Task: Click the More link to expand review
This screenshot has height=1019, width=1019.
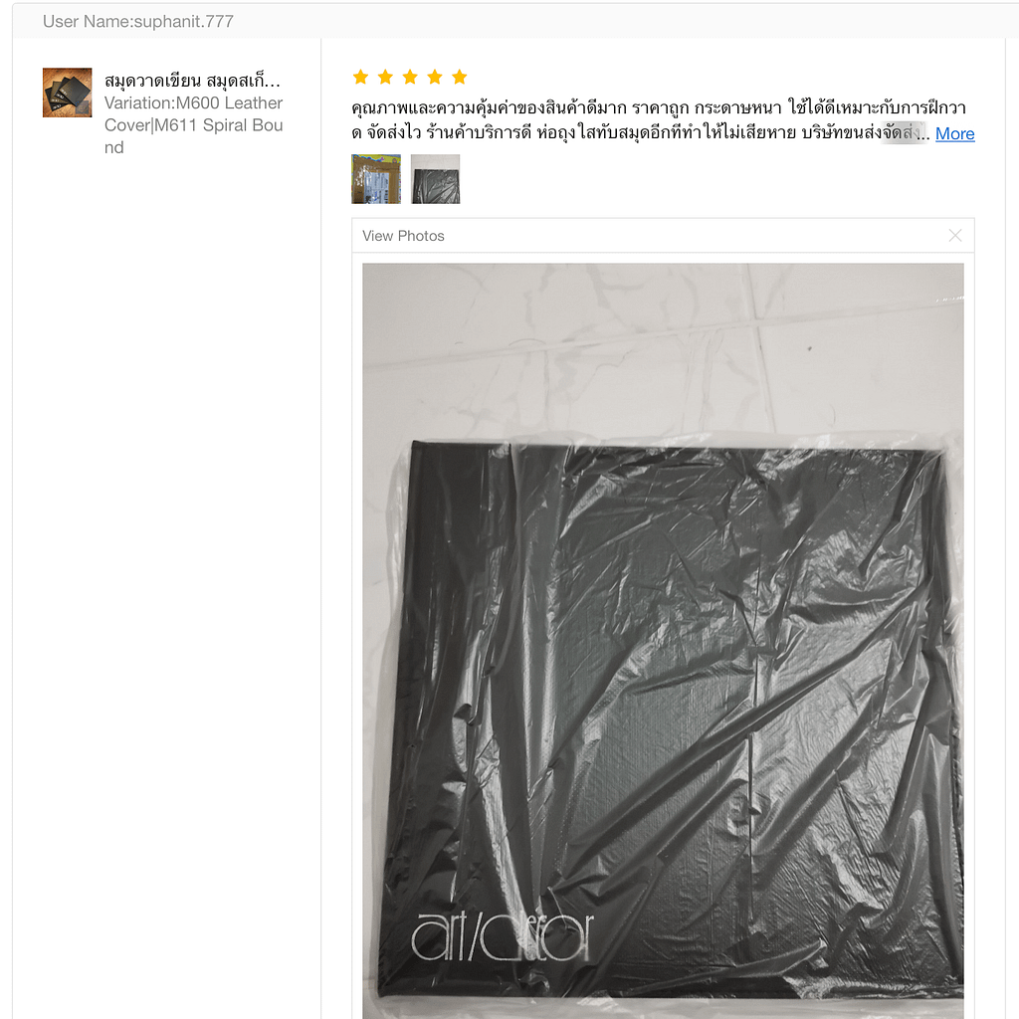Action: [954, 133]
